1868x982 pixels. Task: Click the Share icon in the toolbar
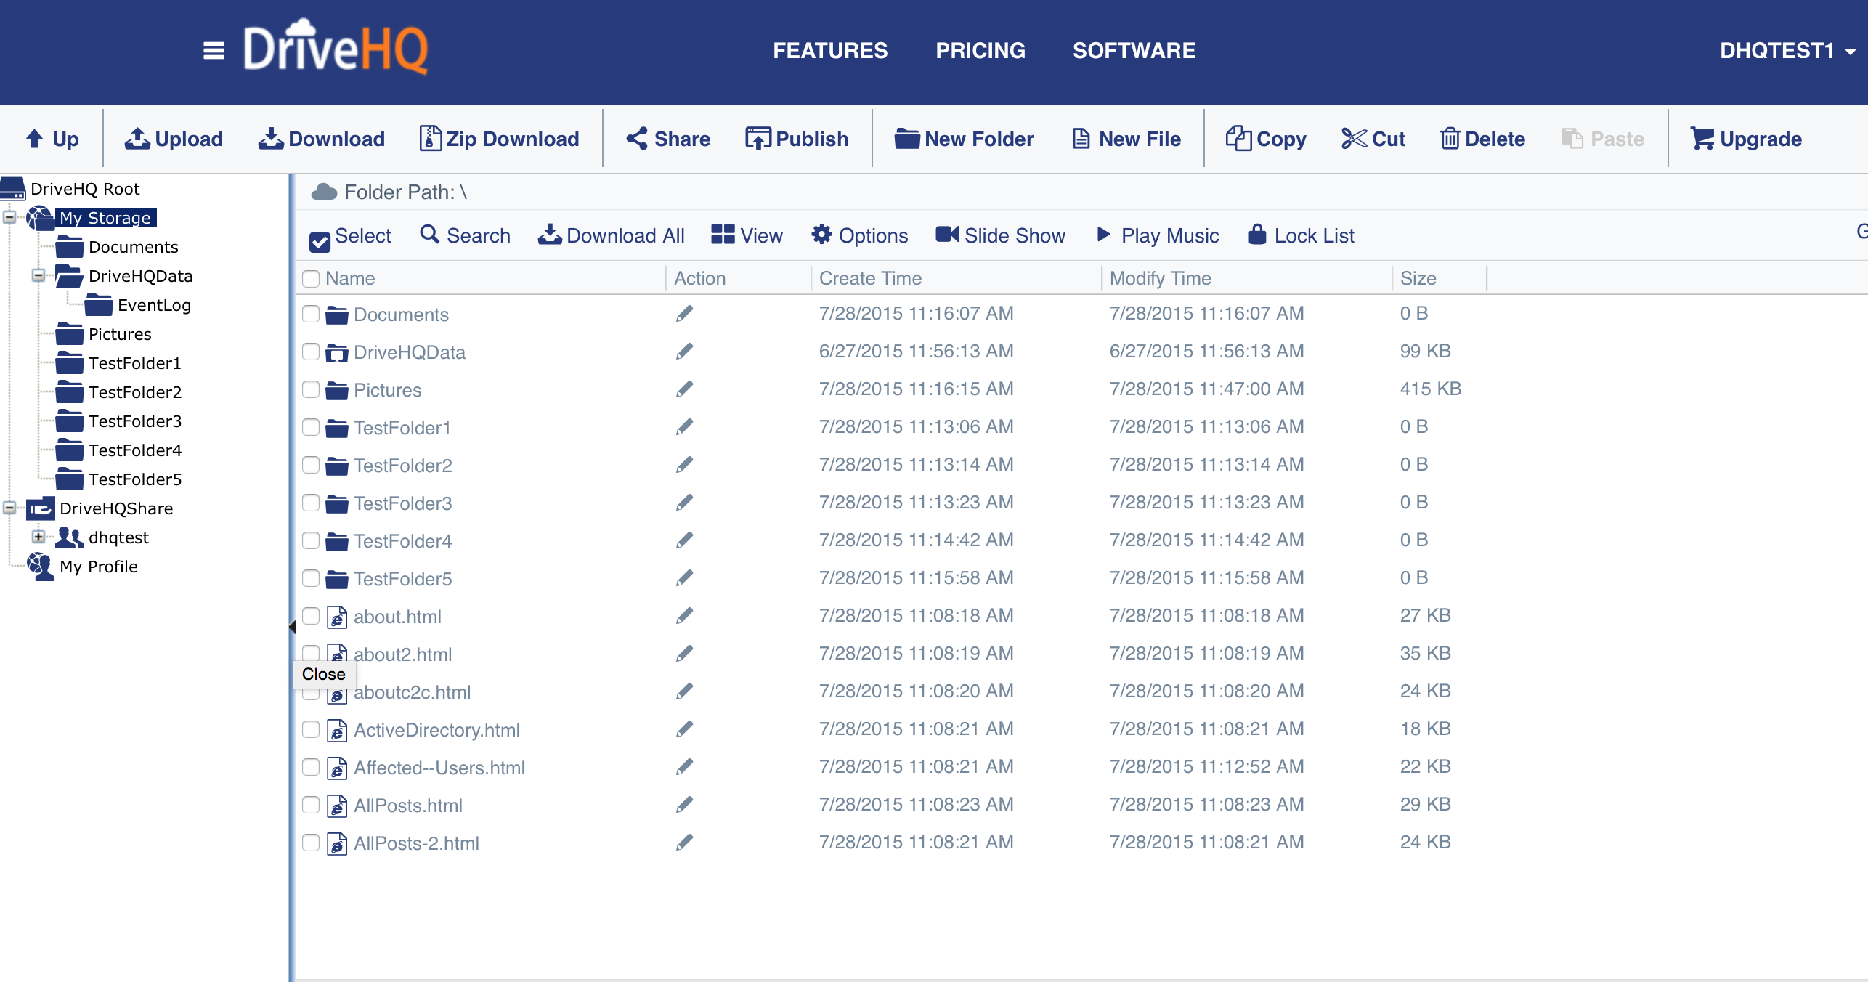coord(637,138)
